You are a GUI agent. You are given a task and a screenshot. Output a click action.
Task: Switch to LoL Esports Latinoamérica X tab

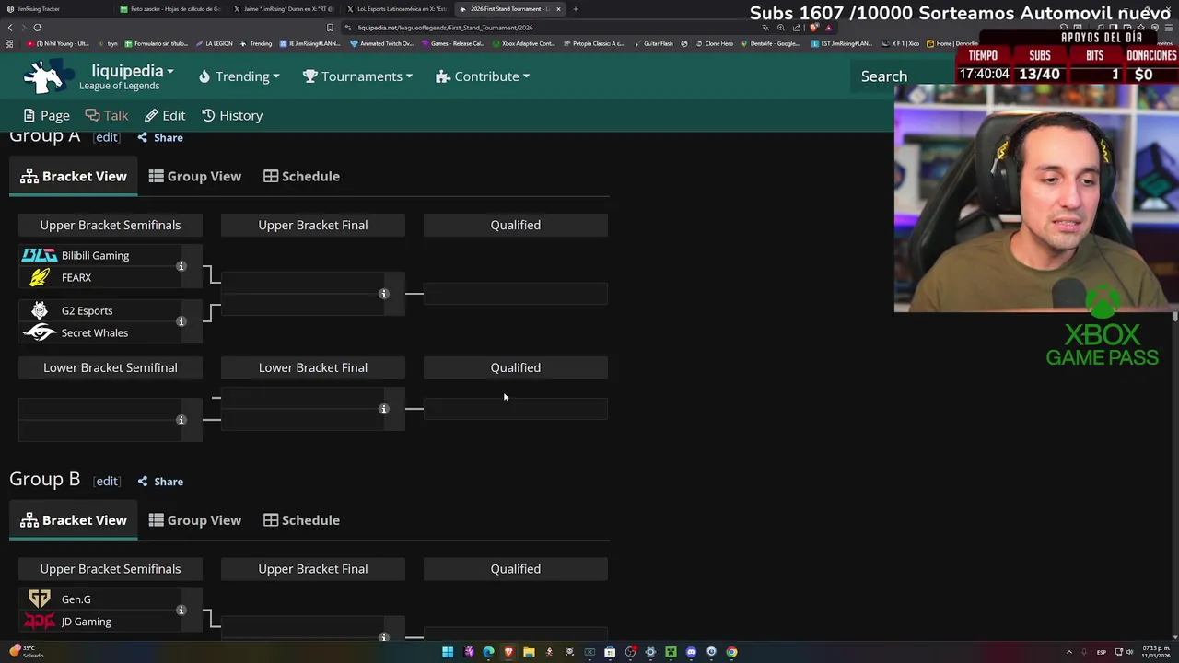point(398,9)
